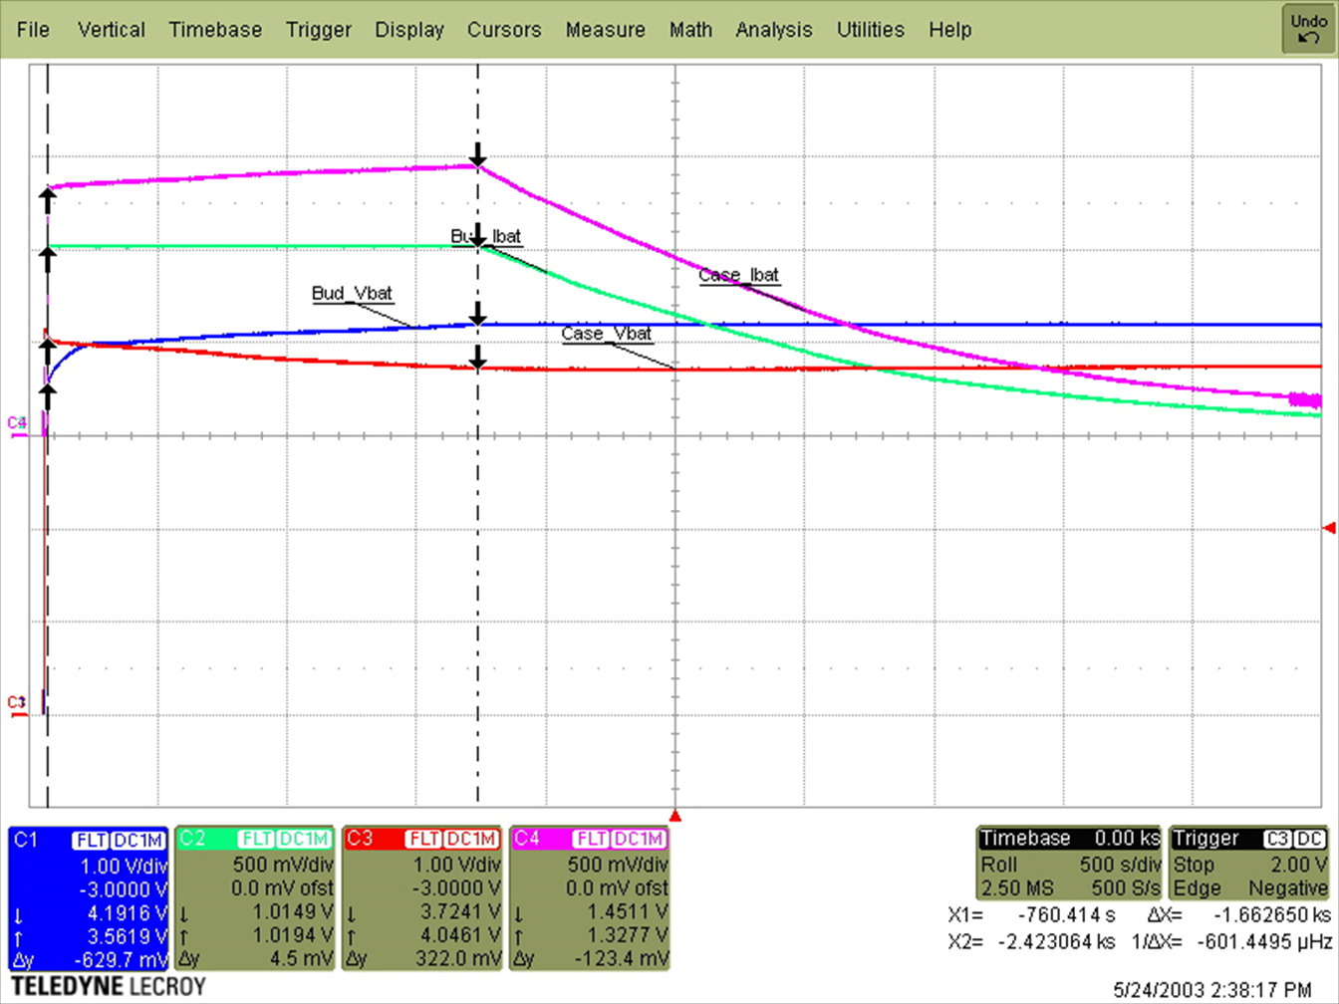Click the FLT badge in C1 descriptor
1339x1004 pixels.
pos(90,840)
